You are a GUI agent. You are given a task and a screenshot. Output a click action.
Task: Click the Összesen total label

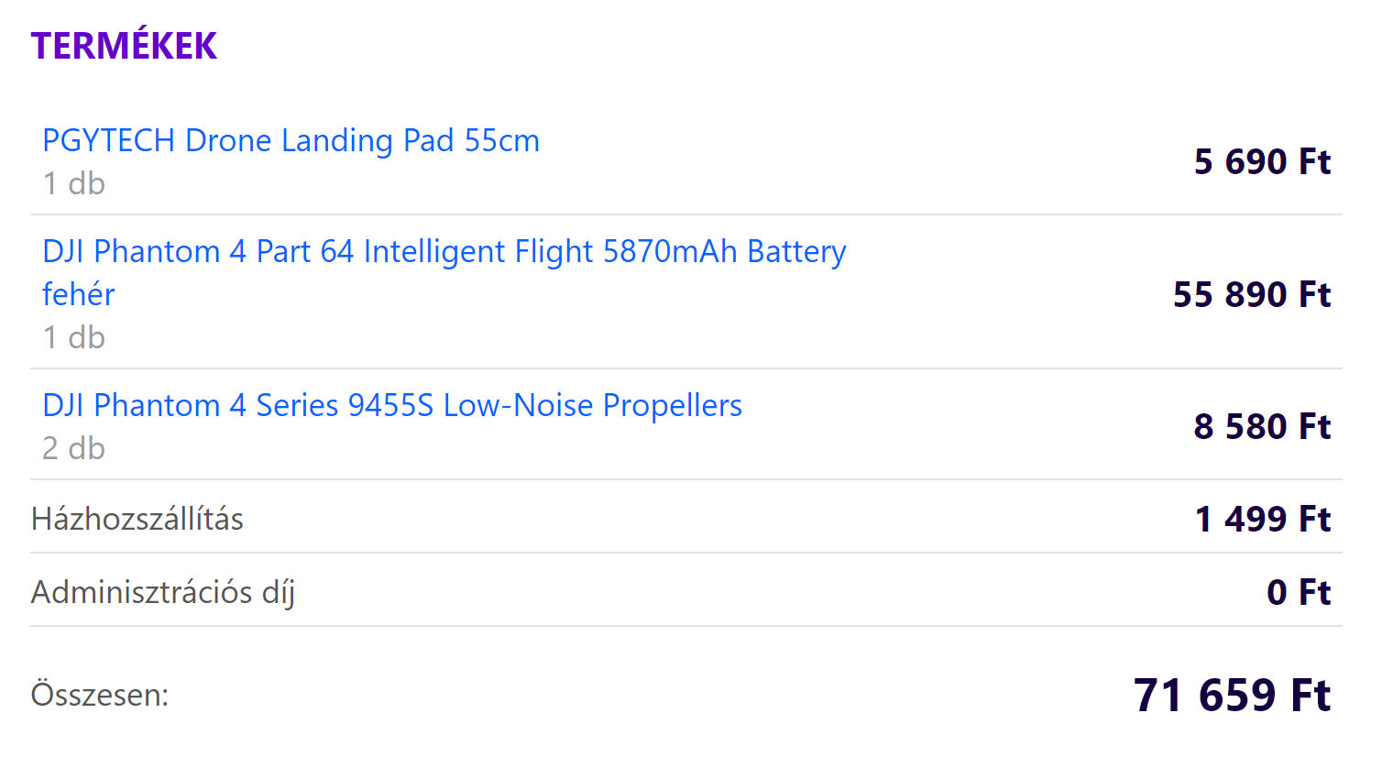(100, 695)
